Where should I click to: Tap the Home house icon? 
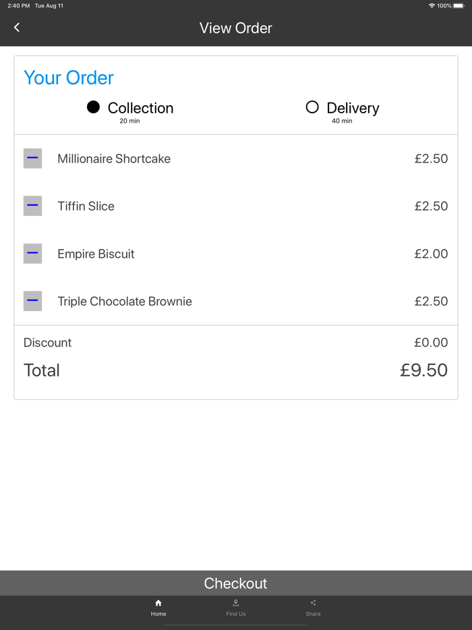point(158,603)
